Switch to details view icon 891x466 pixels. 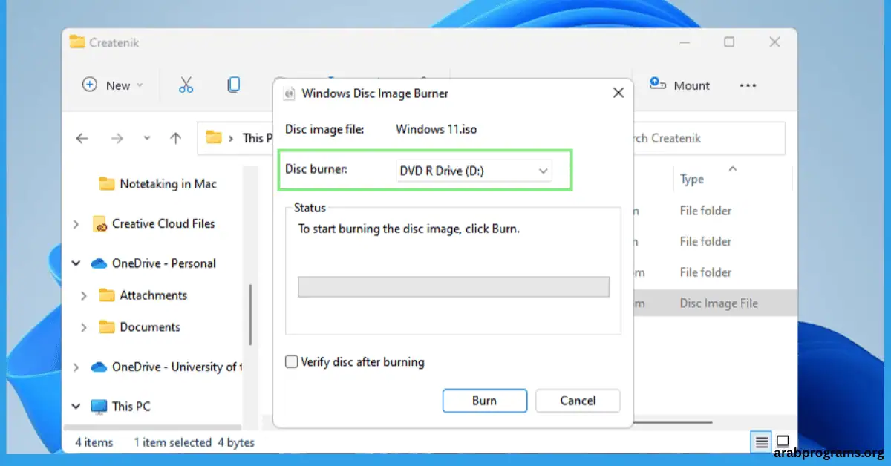coord(762,442)
